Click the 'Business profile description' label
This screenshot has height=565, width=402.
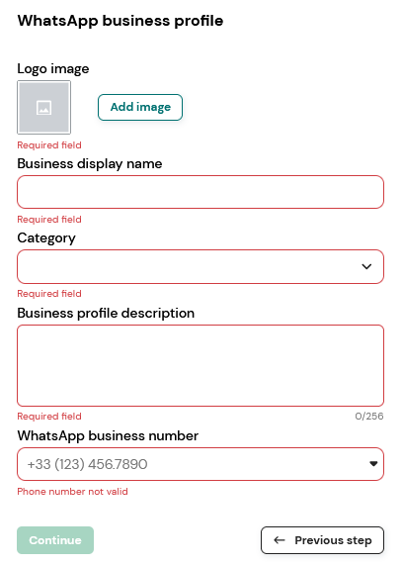point(106,313)
